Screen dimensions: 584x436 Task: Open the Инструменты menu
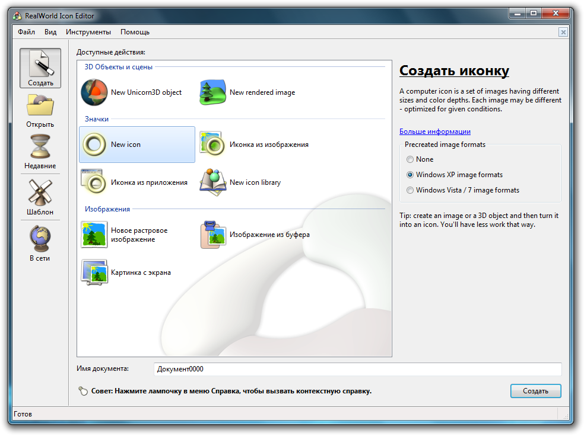tap(88, 32)
